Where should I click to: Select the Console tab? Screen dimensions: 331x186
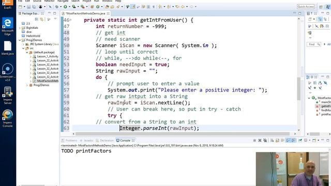coord(125,141)
